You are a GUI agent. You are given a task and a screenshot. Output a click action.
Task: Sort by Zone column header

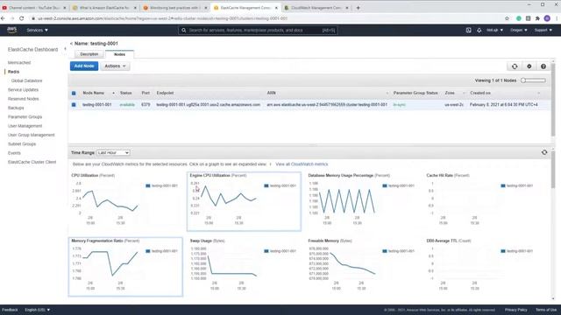(x=450, y=93)
